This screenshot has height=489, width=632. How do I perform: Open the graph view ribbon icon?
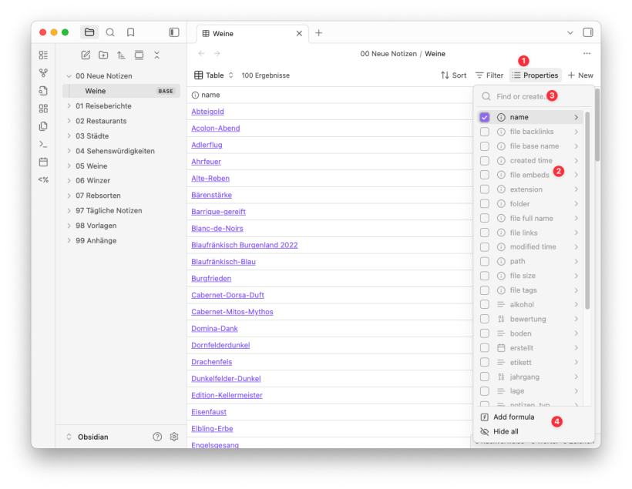coord(43,73)
